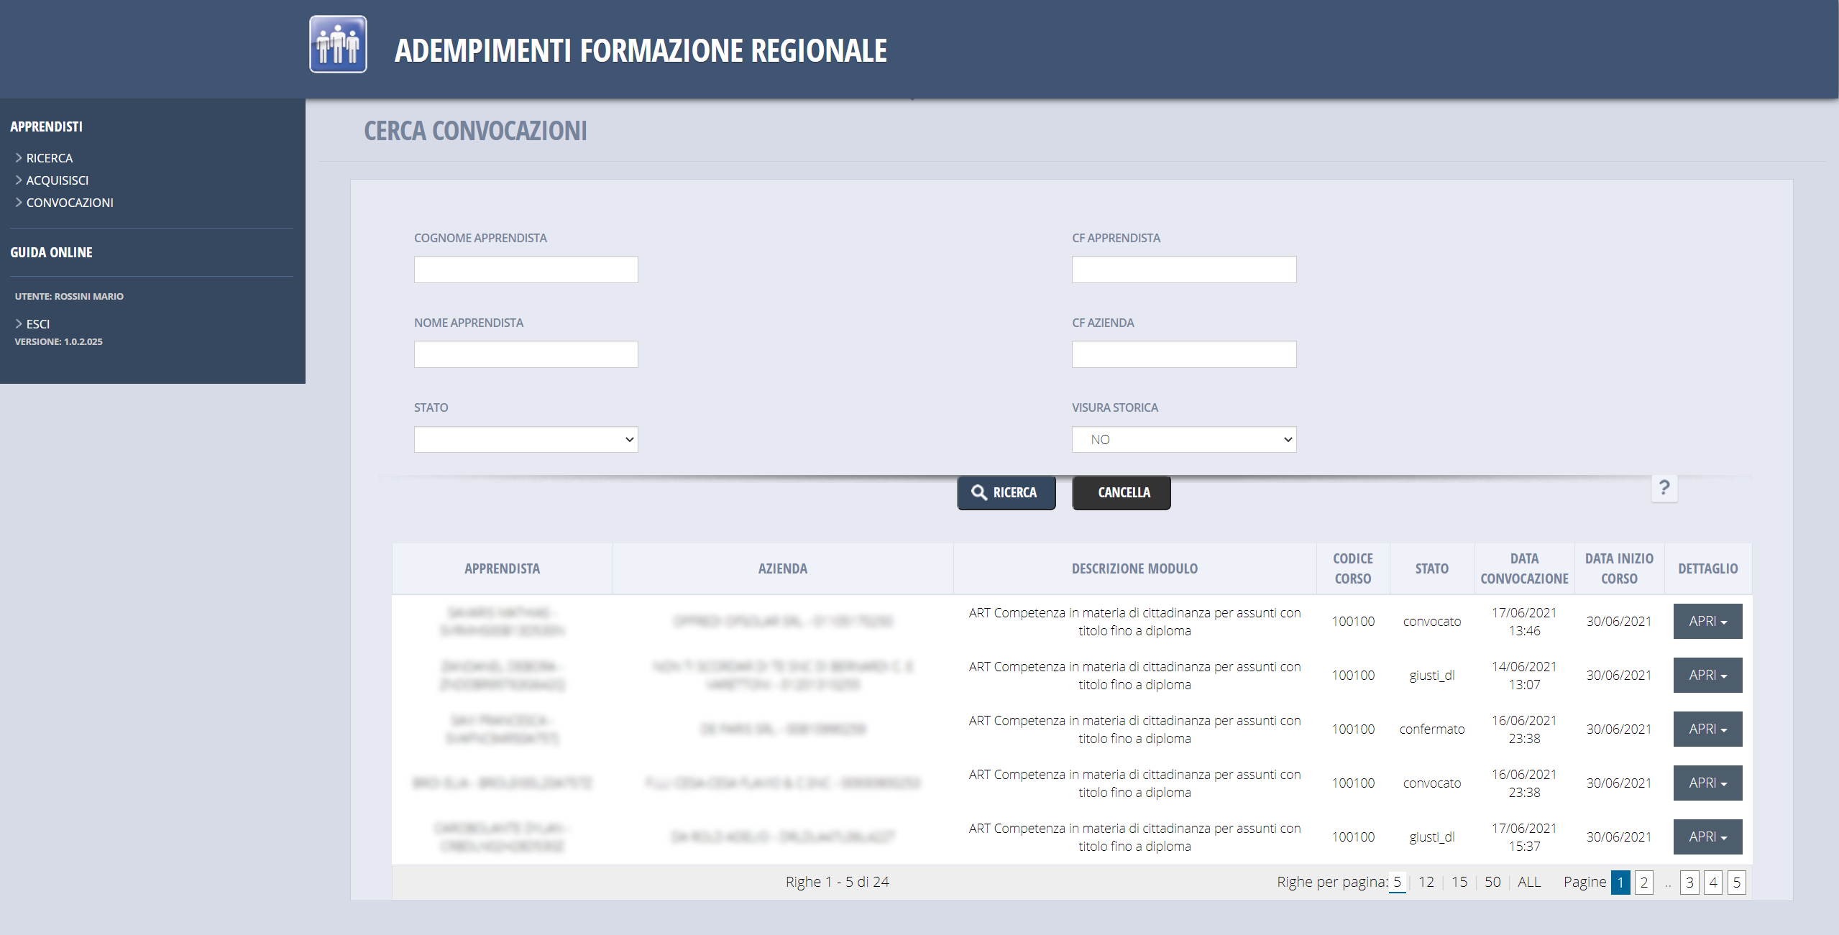Jump to results page 5
Screen dimensions: 1839x935
[1736, 882]
